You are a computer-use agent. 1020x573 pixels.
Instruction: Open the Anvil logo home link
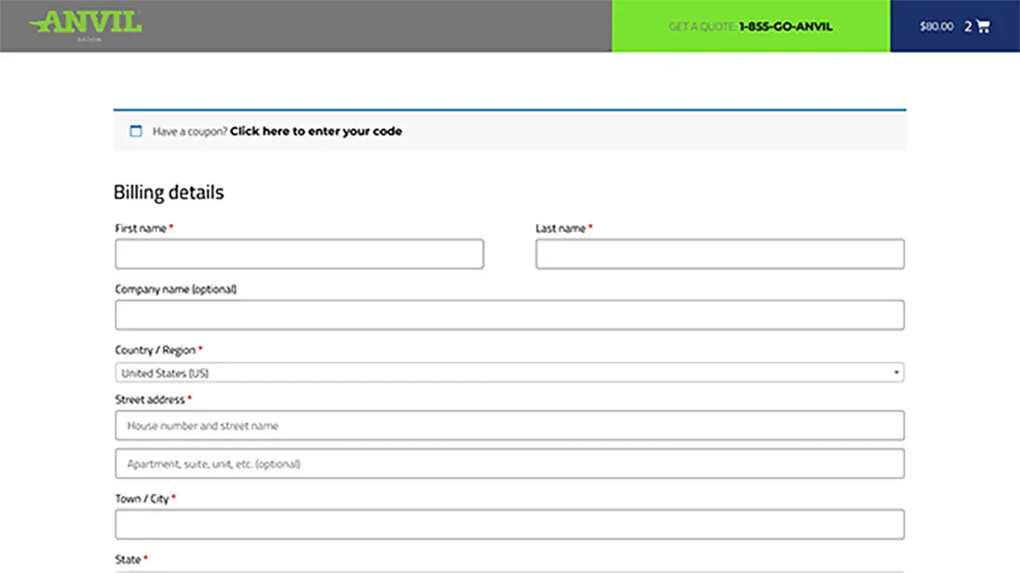point(85,24)
